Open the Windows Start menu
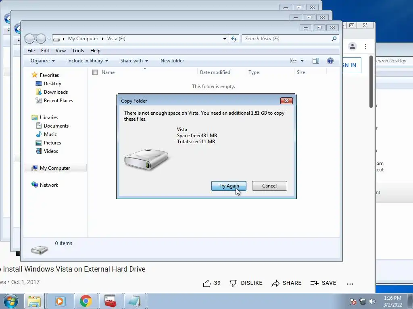This screenshot has height=309, width=413. [10, 301]
